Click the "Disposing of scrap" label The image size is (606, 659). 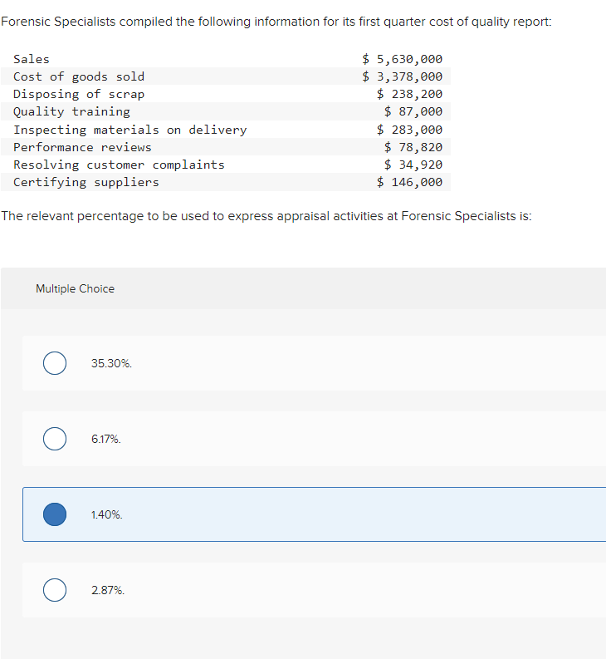tap(79, 94)
